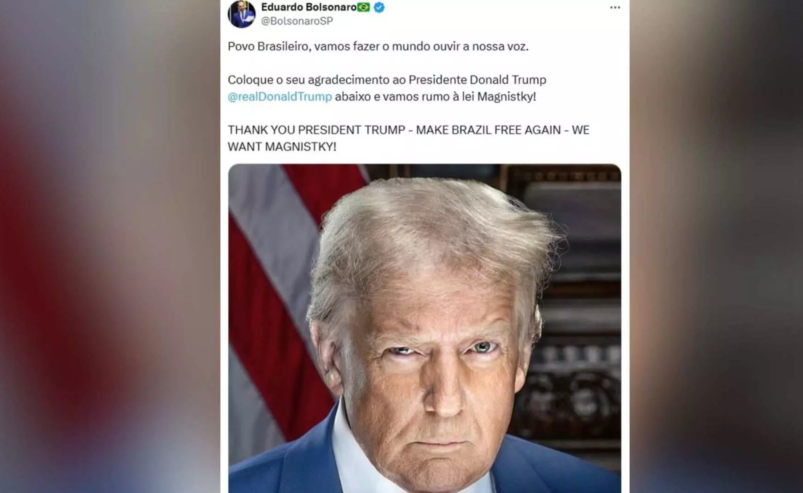Click the "THANK YOU PRESIDENT TRUMP" text

pyautogui.click(x=316, y=130)
